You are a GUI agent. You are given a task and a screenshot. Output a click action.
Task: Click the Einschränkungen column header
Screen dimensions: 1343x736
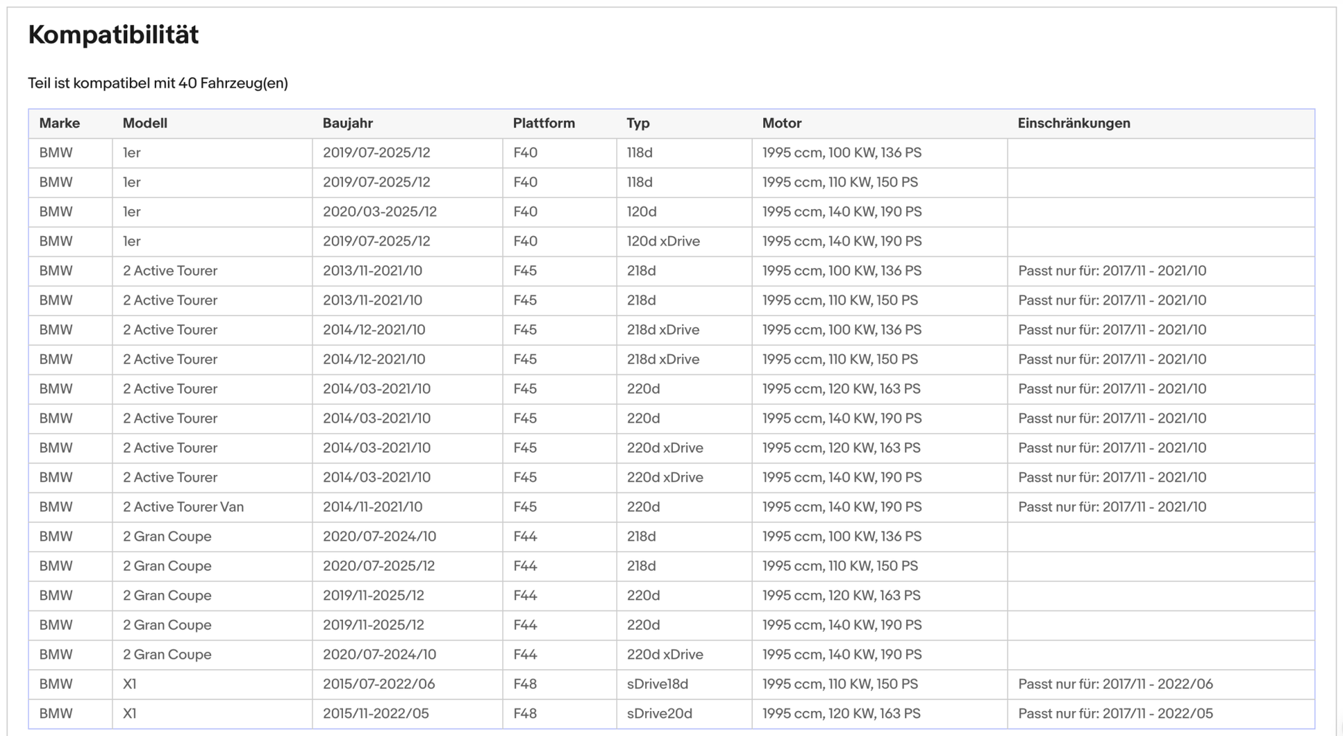point(1073,124)
